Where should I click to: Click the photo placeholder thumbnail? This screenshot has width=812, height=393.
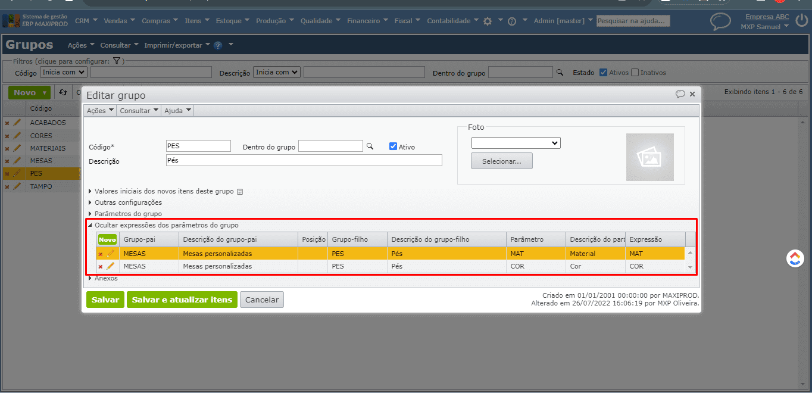[650, 157]
